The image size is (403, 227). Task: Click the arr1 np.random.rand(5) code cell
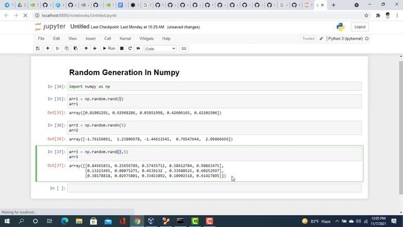tap(214, 102)
